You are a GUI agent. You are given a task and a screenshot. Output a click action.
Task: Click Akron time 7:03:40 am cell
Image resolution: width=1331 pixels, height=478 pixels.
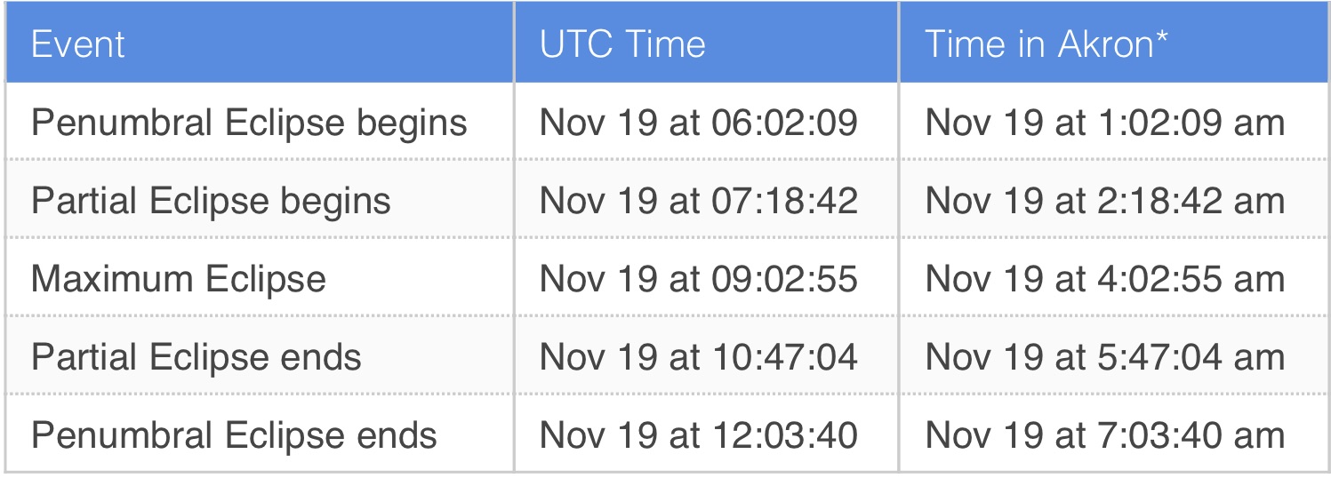click(1104, 435)
